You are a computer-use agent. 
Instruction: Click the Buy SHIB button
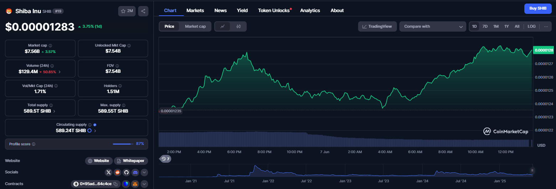(x=538, y=9)
